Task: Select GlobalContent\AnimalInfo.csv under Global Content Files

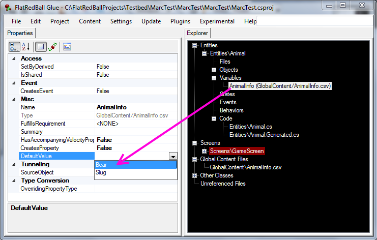Action: (x=245, y=167)
